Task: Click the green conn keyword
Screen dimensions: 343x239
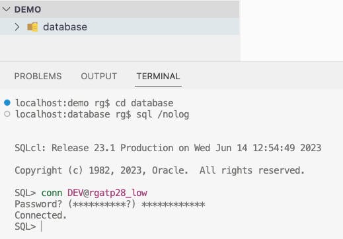Action: [52, 193]
